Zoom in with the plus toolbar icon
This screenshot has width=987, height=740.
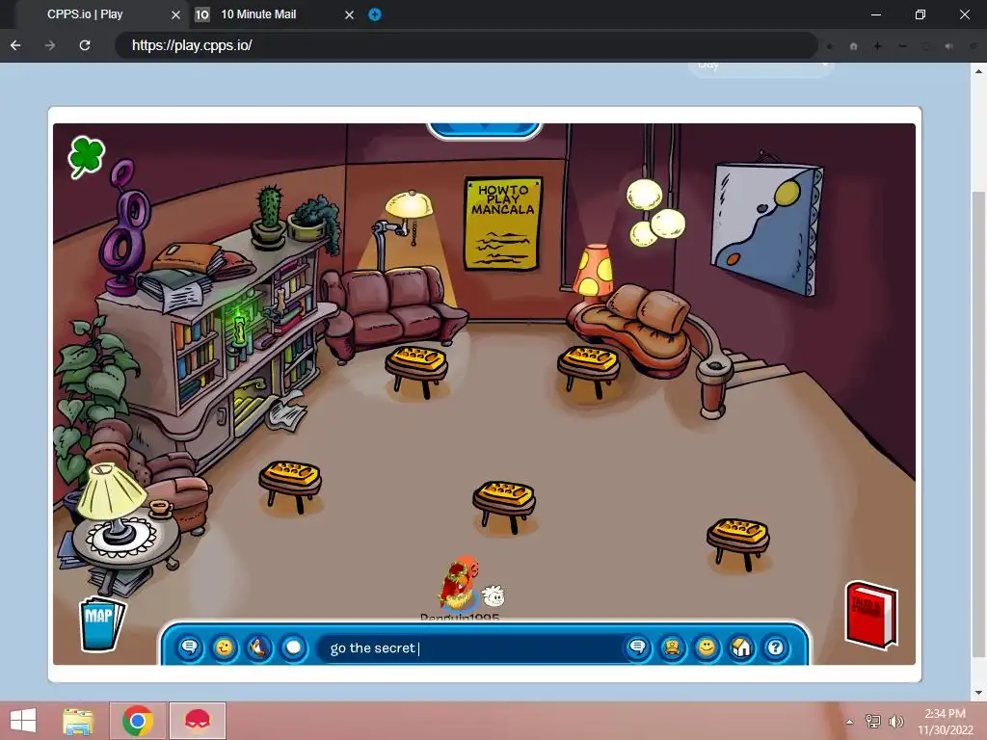click(877, 46)
